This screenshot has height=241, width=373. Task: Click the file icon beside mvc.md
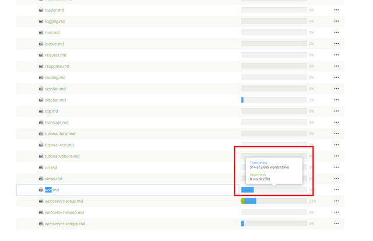click(41, 33)
